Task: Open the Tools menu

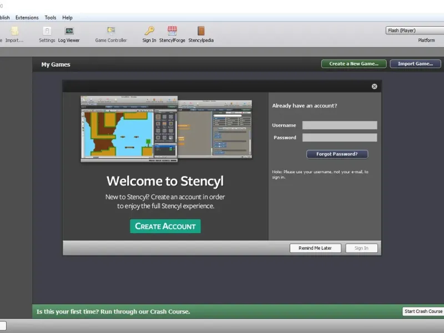Action: [x=51, y=18]
